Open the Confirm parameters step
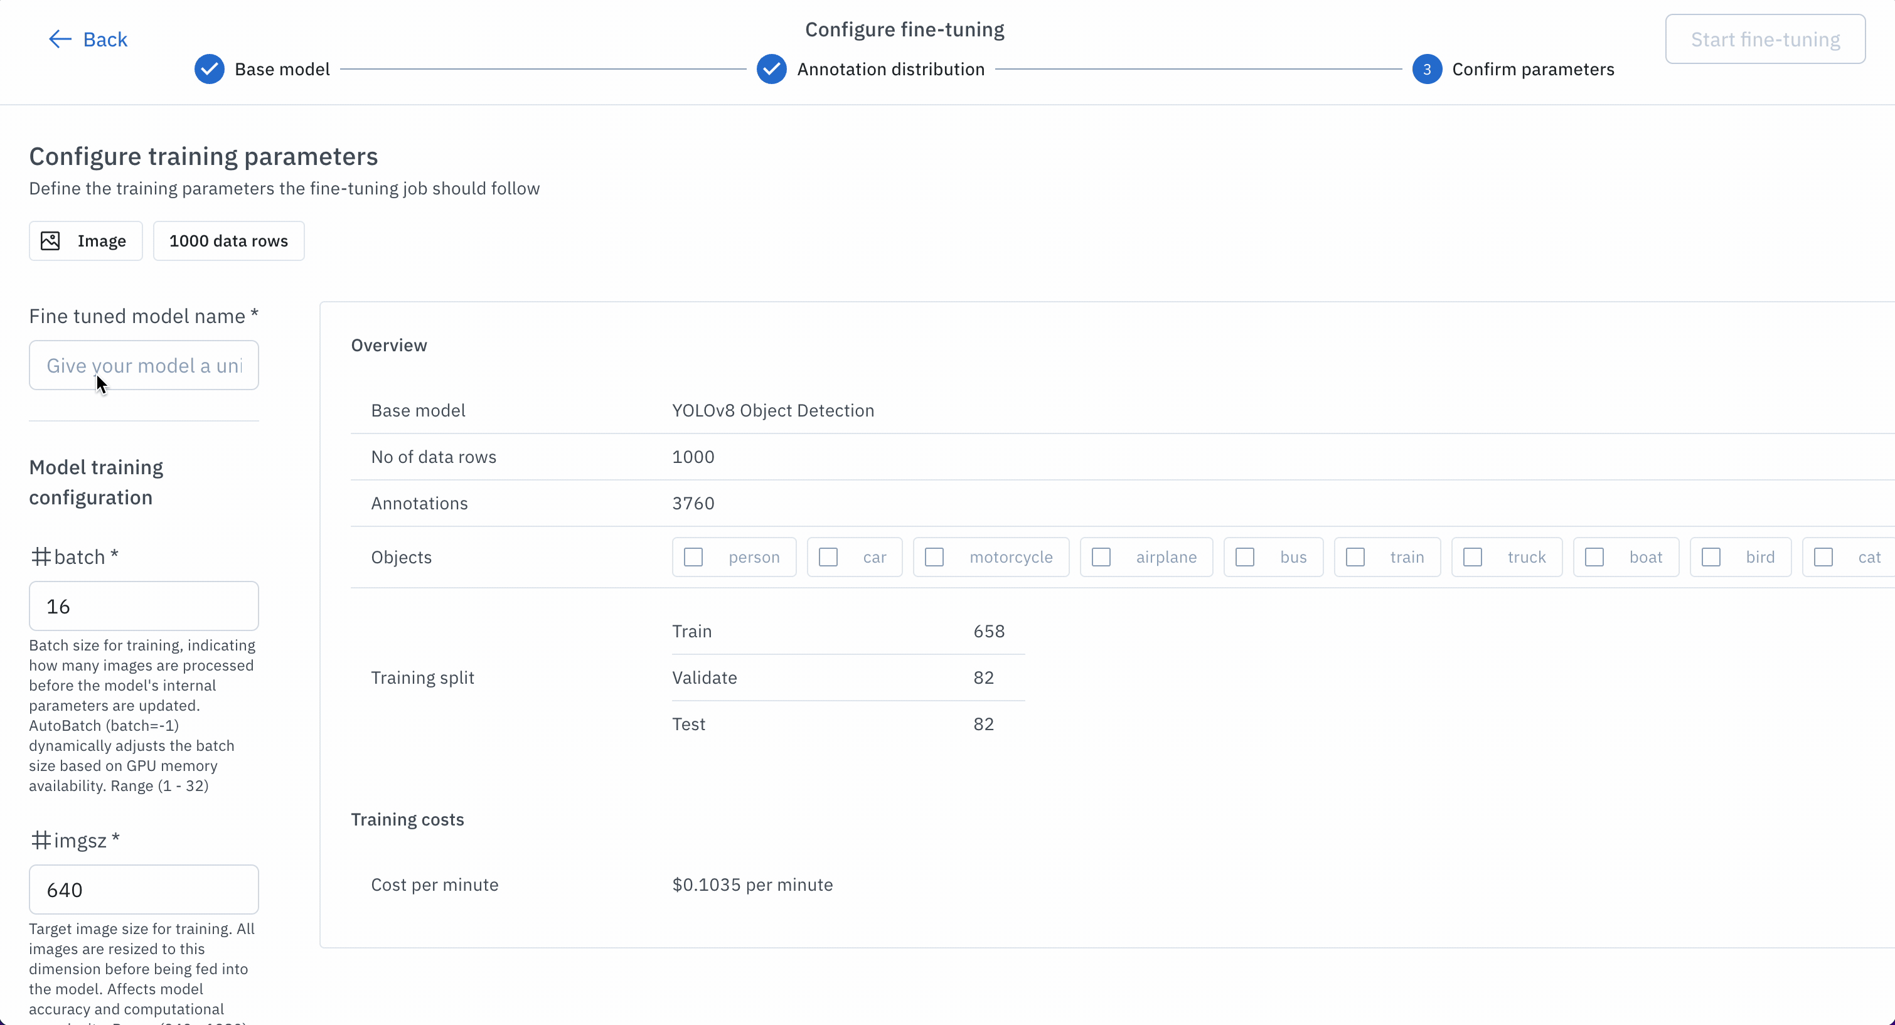 click(1532, 69)
